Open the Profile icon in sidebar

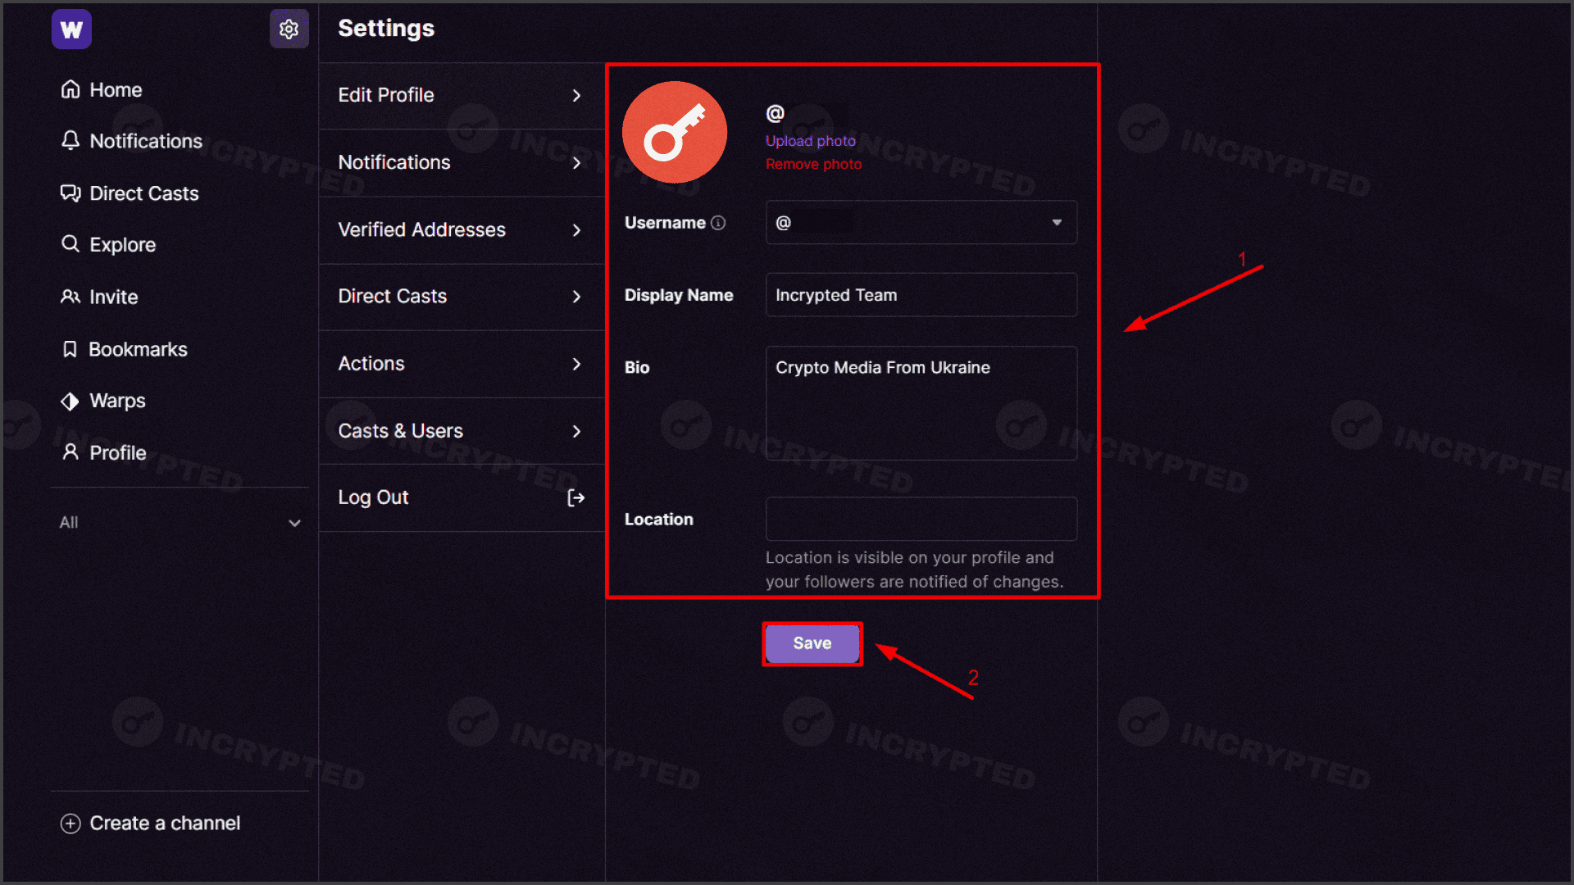coord(70,452)
